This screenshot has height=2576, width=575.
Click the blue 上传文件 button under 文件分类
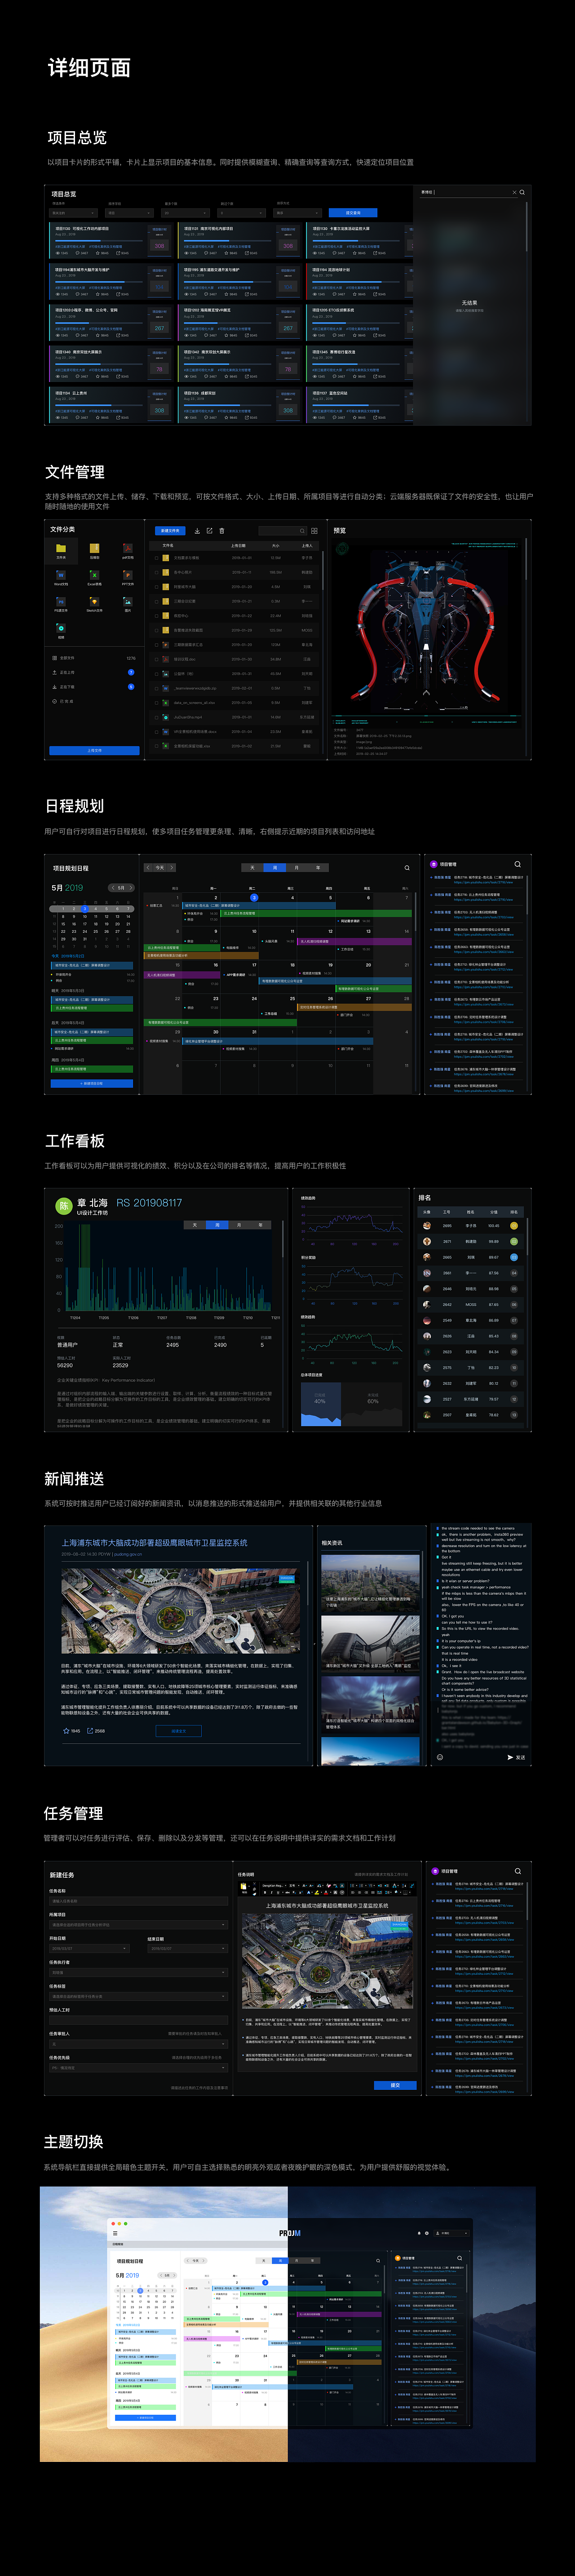[94, 750]
